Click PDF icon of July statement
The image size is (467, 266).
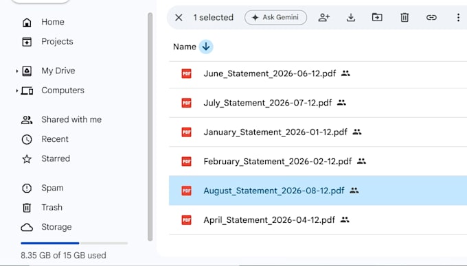186,103
